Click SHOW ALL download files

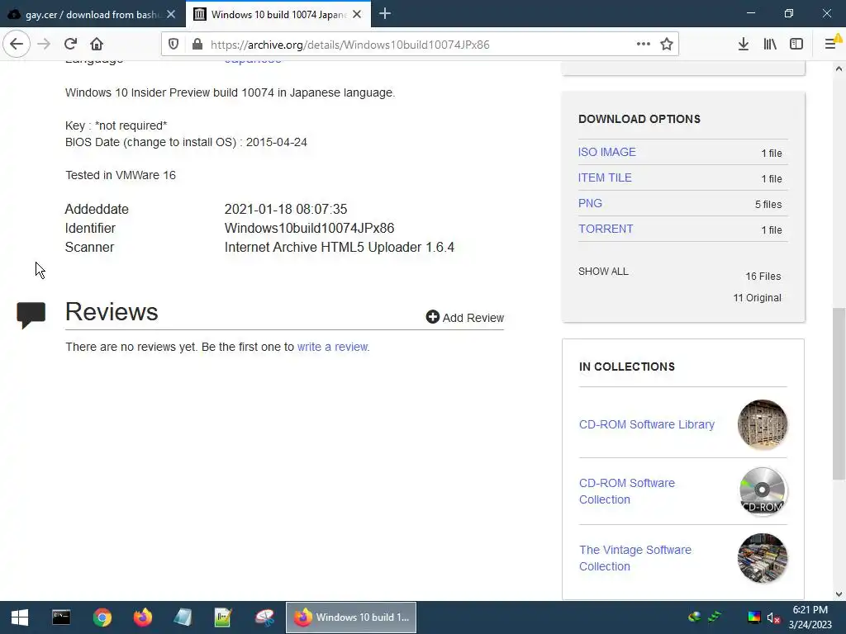click(x=603, y=271)
